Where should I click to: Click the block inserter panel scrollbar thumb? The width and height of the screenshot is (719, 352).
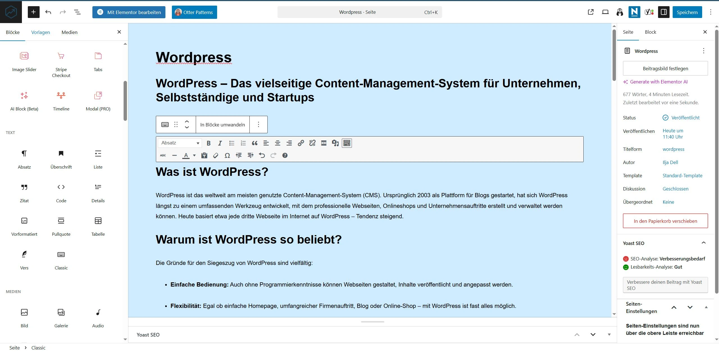125,101
